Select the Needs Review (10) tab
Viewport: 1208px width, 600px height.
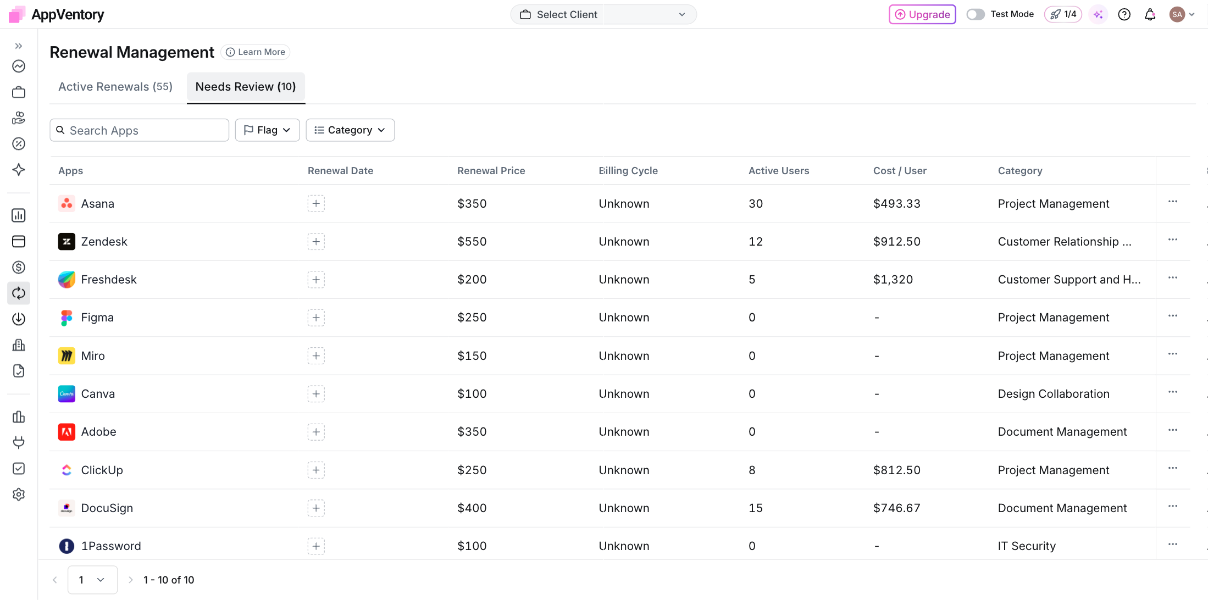coord(246,87)
